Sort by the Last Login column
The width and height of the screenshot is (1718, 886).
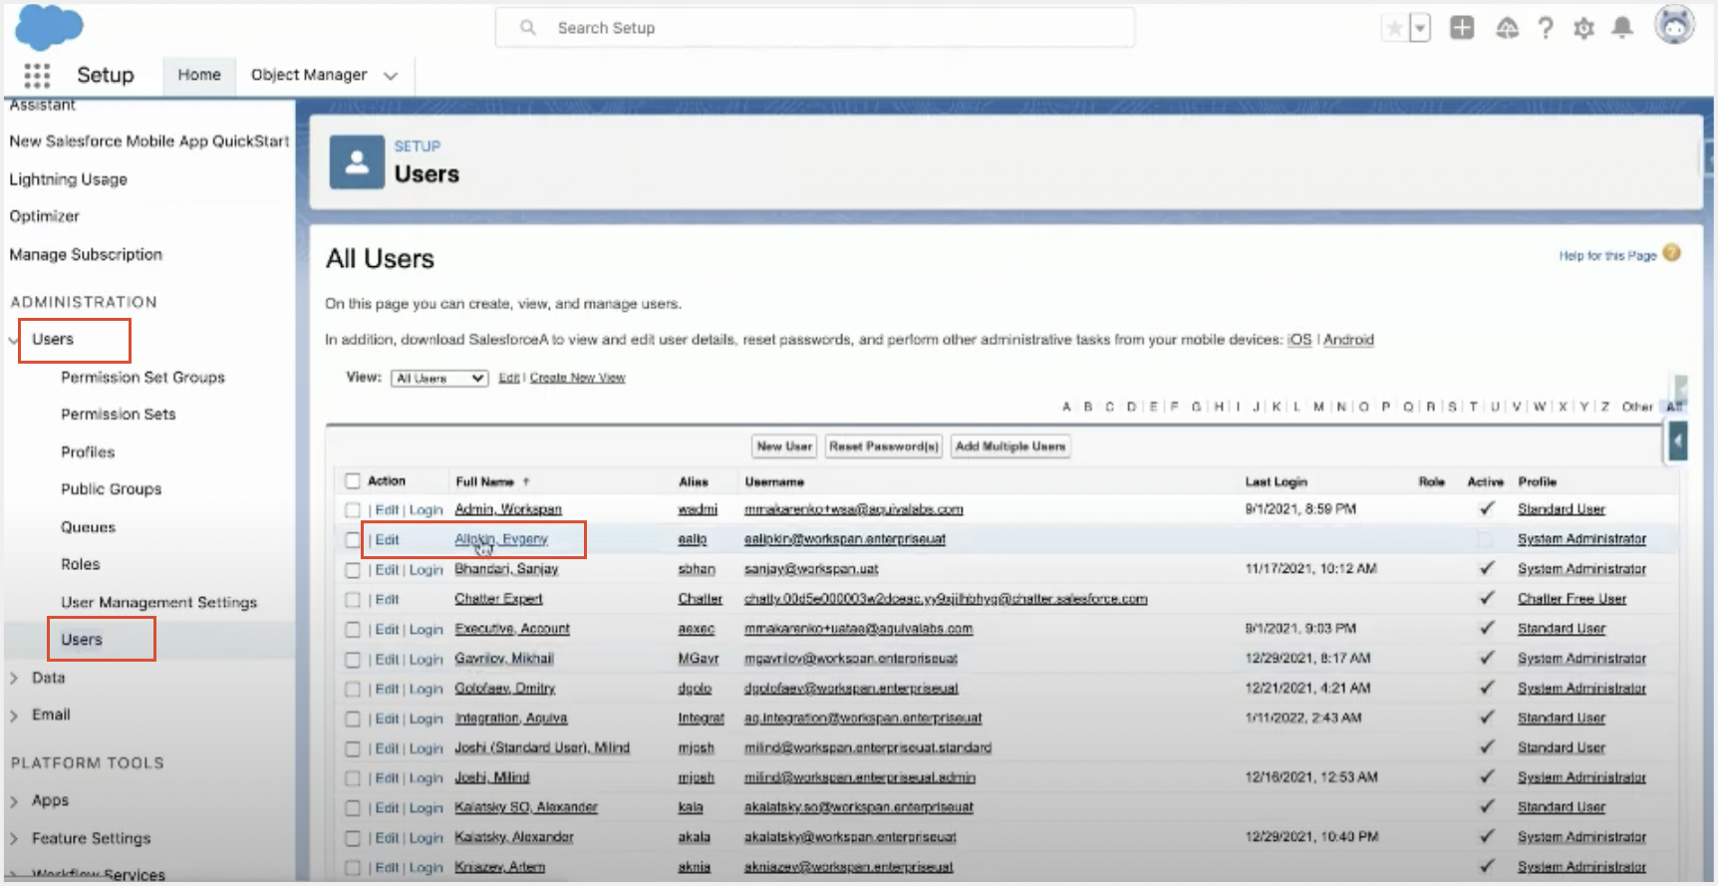[x=1276, y=481]
